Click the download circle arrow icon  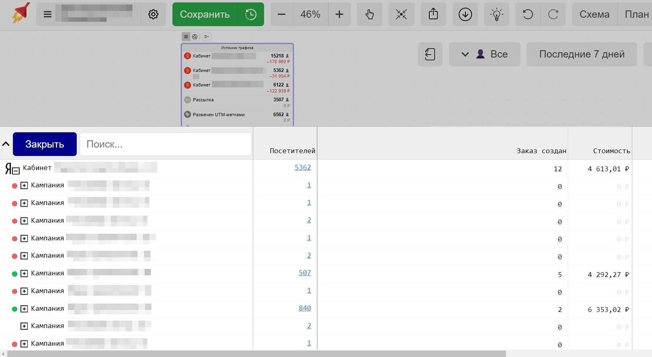(x=465, y=14)
